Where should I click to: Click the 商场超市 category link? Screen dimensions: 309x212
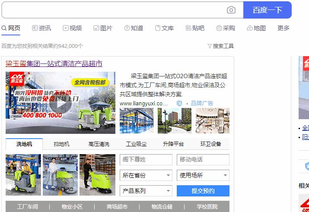tap(117, 207)
